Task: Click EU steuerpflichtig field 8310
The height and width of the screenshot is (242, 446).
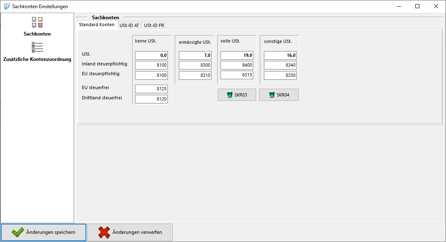Action: pos(195,75)
